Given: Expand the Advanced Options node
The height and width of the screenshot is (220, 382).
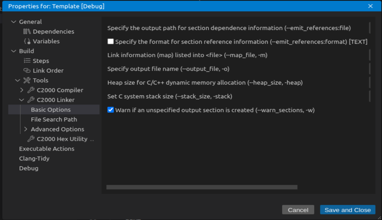Looking at the screenshot, I should coord(26,129).
